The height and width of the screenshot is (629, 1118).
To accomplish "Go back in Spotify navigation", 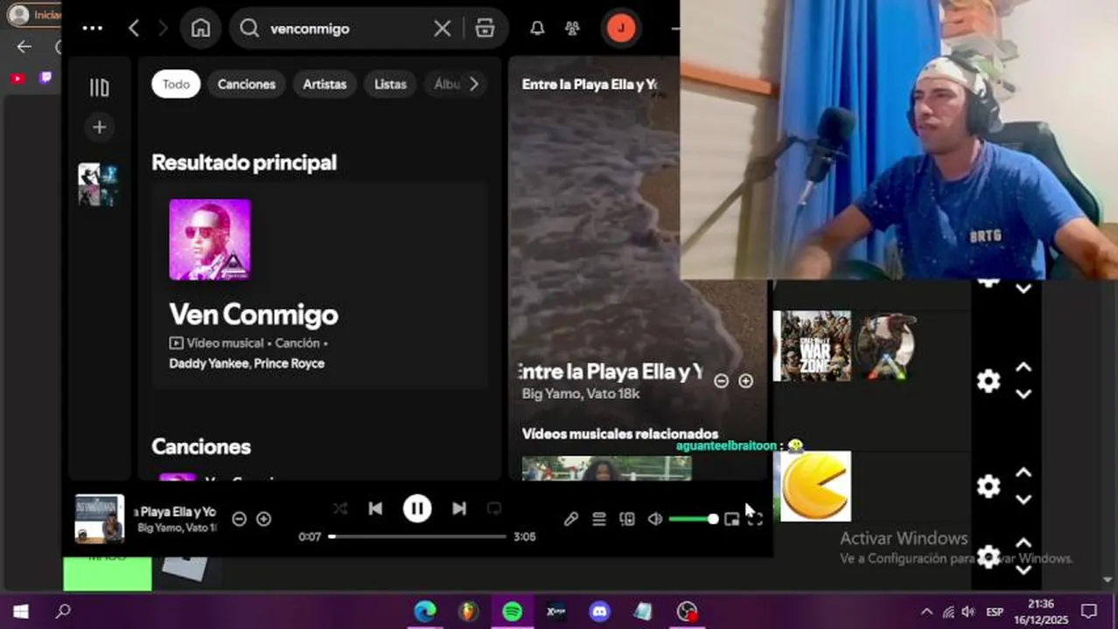I will 134,28.
